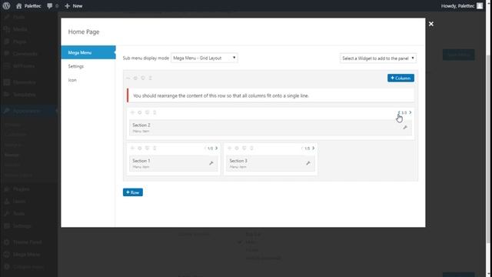The image size is (492, 277).
Task: Open the Settings tab in dialog
Action: tap(76, 66)
